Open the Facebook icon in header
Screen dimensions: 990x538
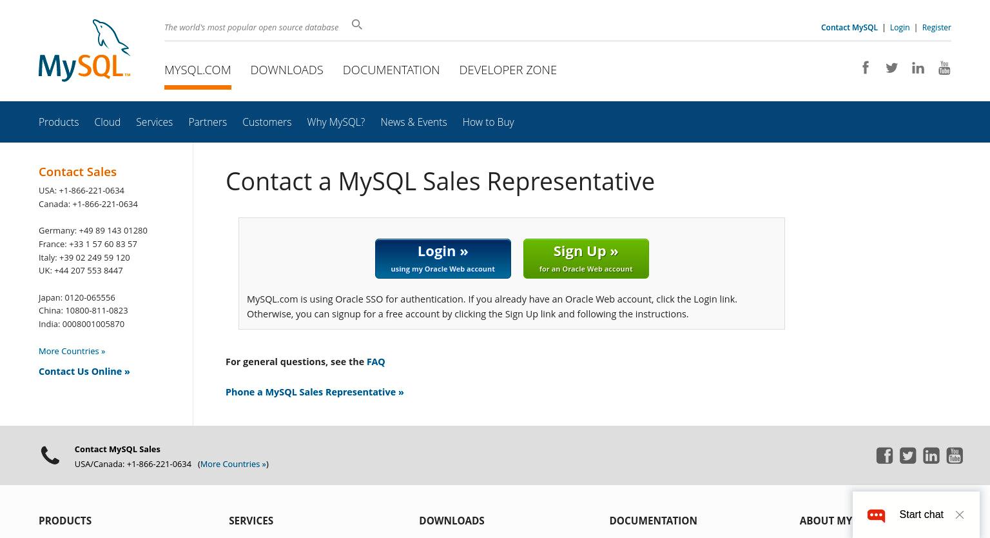point(866,68)
